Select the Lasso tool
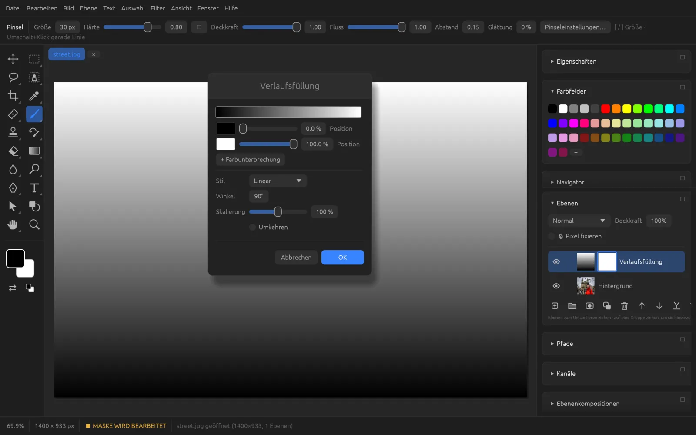Image resolution: width=696 pixels, height=435 pixels. (13, 77)
